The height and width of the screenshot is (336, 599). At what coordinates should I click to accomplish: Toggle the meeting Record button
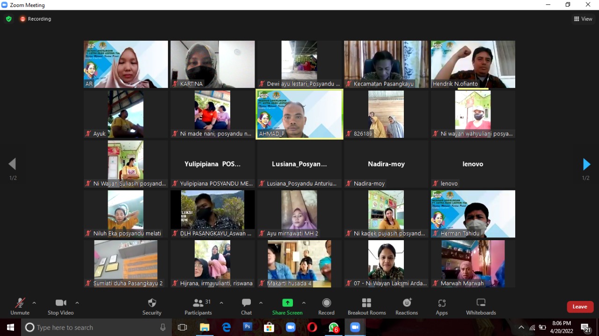(326, 307)
